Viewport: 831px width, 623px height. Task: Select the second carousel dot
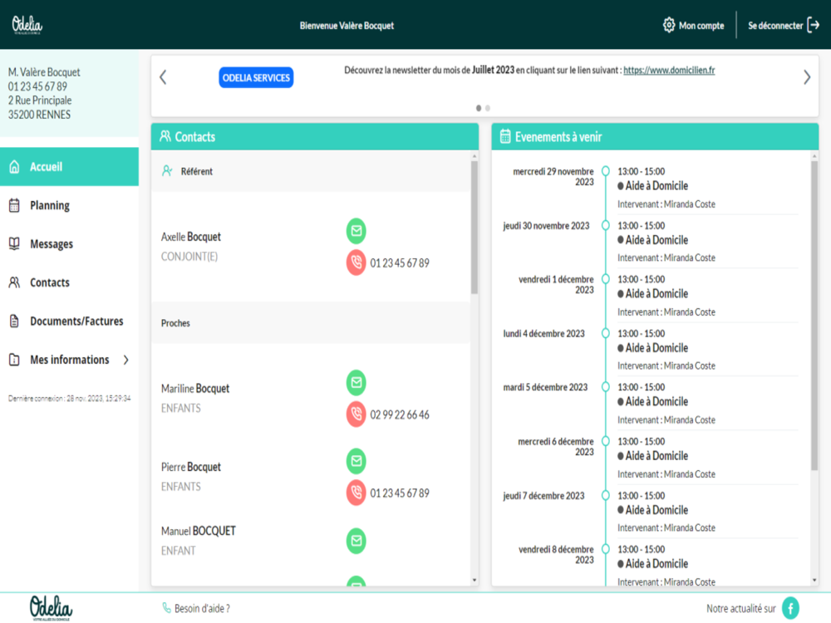(x=488, y=108)
